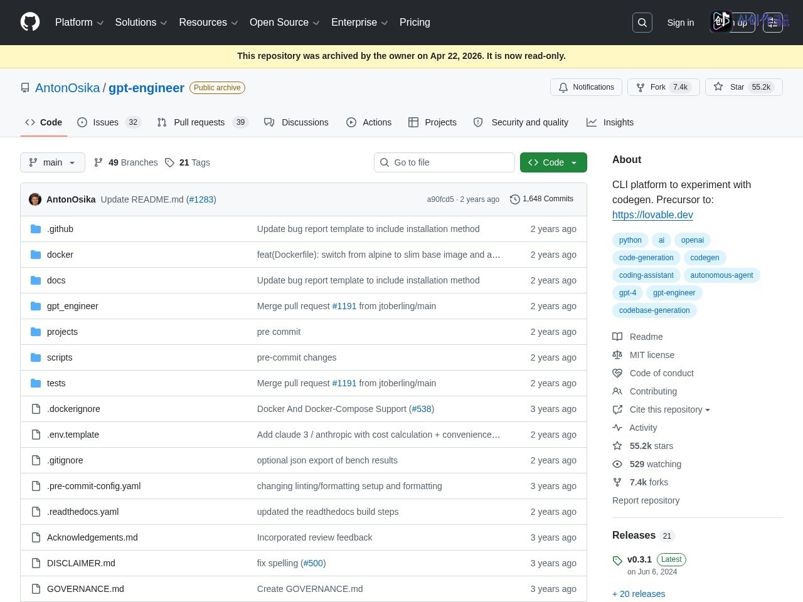Click the search magnifier icon

point(642,23)
